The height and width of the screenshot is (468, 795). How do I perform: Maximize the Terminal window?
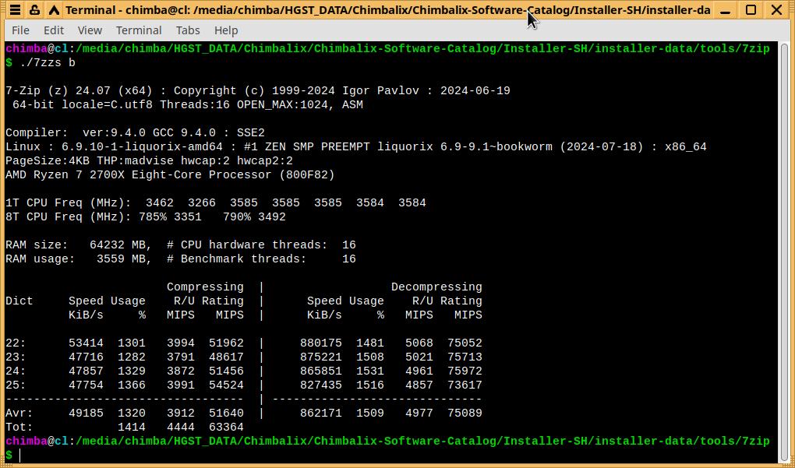pos(751,9)
